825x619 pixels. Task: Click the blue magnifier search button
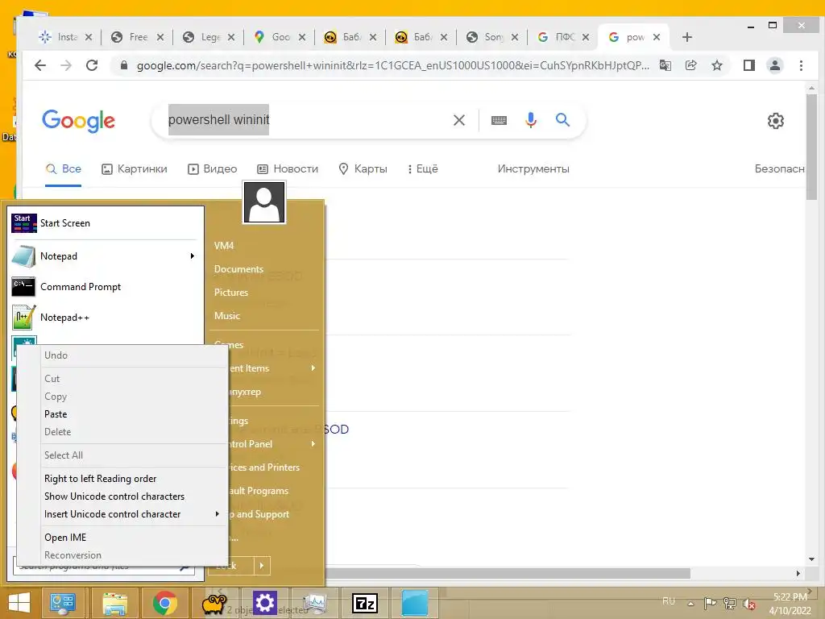(562, 120)
